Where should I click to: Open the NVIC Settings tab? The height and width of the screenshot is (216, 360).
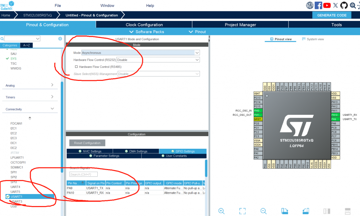point(90,151)
